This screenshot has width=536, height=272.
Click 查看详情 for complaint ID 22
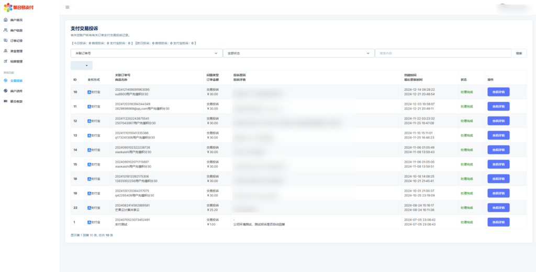click(x=498, y=207)
